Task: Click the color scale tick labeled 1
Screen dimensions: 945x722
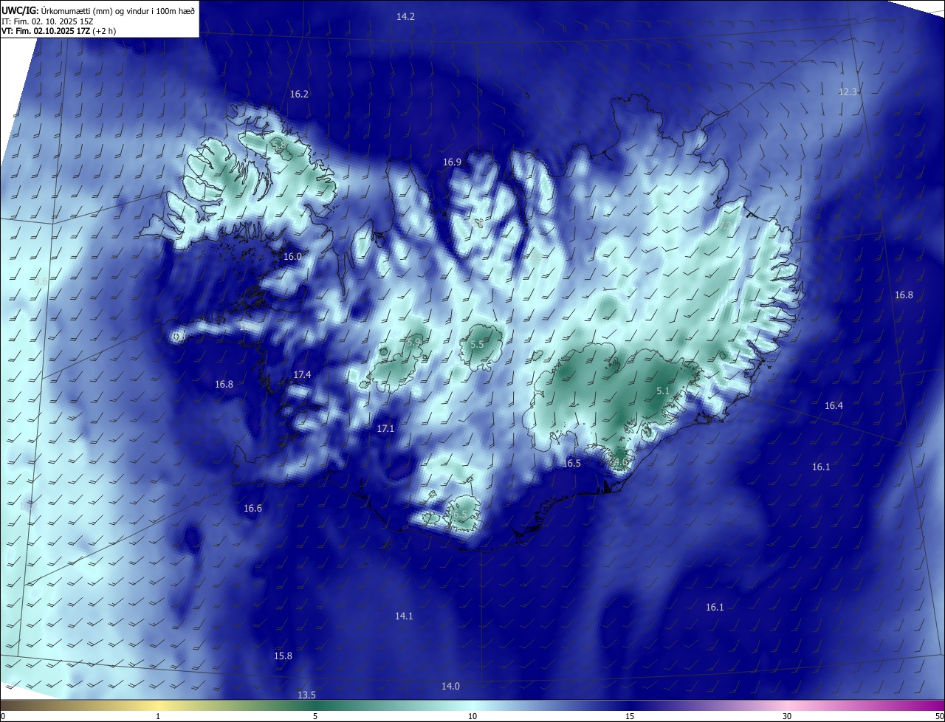Action: [x=158, y=716]
